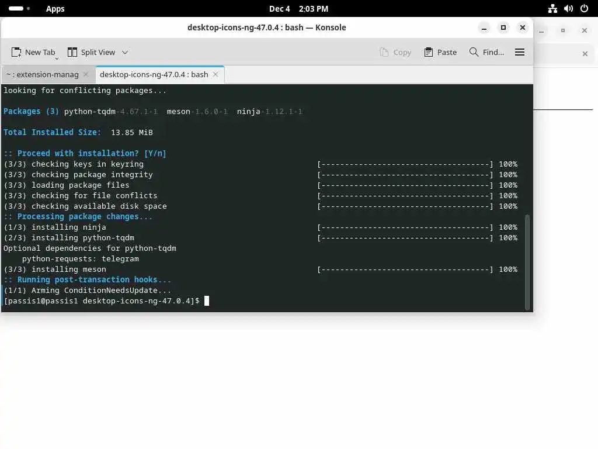Click 'python-tqdm' in Packages line
The height and width of the screenshot is (449, 598).
(89, 112)
